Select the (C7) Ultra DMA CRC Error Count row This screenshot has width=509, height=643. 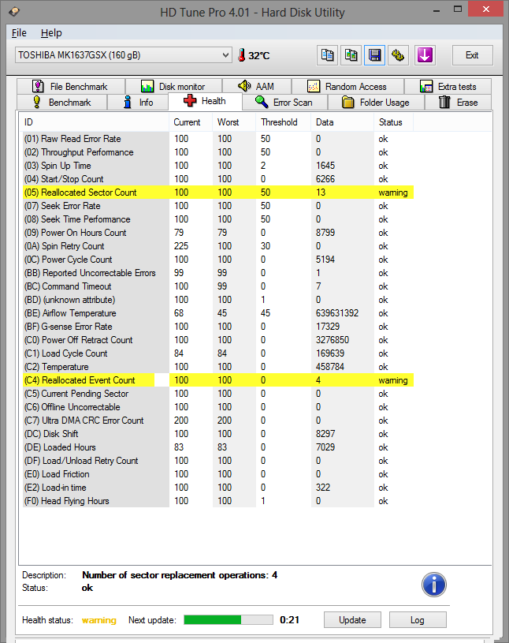217,421
